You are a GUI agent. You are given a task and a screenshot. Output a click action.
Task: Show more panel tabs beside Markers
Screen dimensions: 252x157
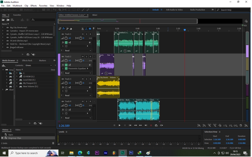tap(54, 60)
